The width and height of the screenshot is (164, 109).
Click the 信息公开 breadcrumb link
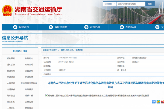coord(70,50)
